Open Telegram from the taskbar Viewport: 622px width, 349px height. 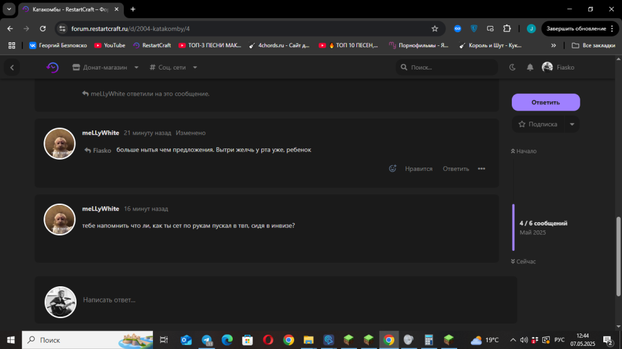tap(207, 340)
